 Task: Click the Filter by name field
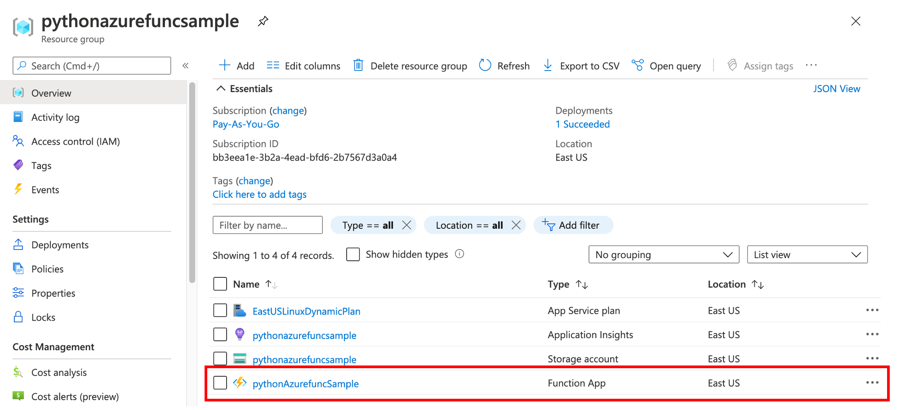268,225
